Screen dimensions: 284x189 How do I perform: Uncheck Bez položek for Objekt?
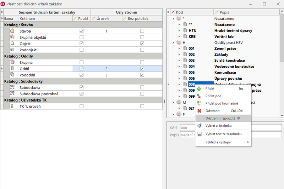coord(142,44)
